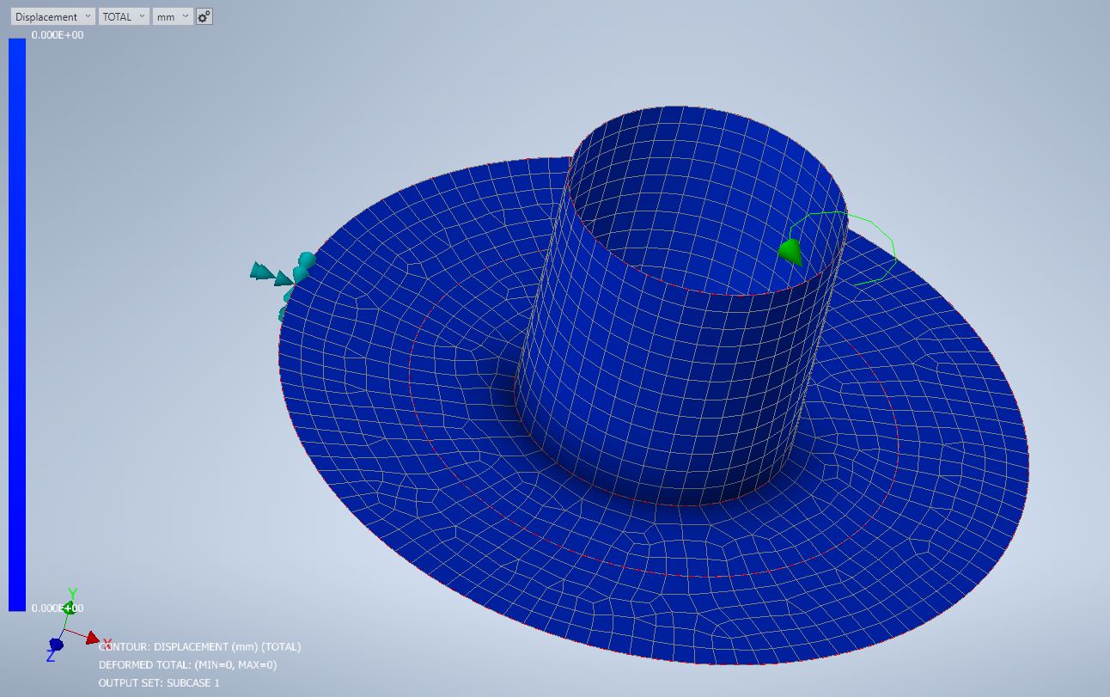The height and width of the screenshot is (697, 1110).
Task: Select the OUTPUT SET: SUBCASE 1 label
Action: (161, 684)
